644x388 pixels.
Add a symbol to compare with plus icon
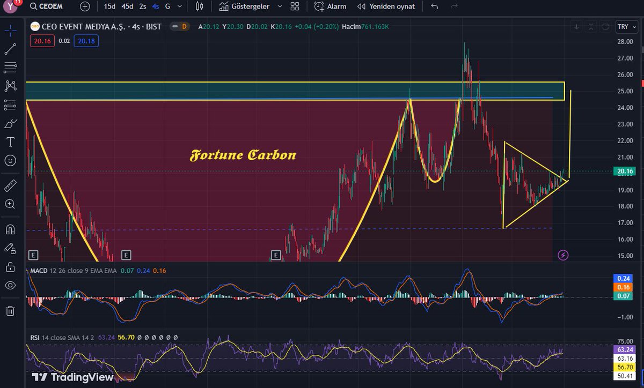(85, 6)
